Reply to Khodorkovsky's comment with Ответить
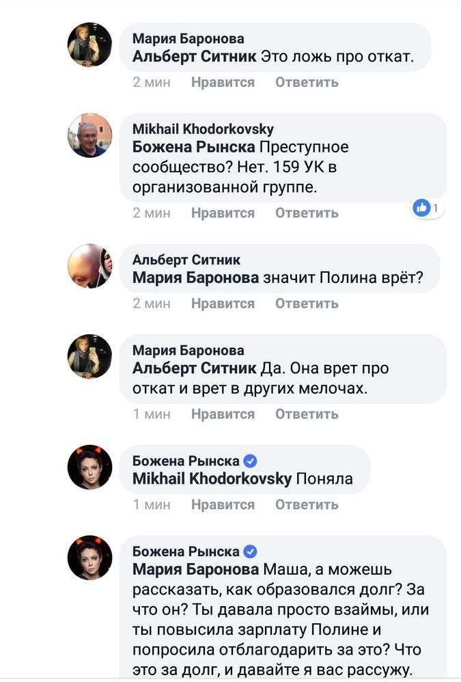 pos(307,213)
